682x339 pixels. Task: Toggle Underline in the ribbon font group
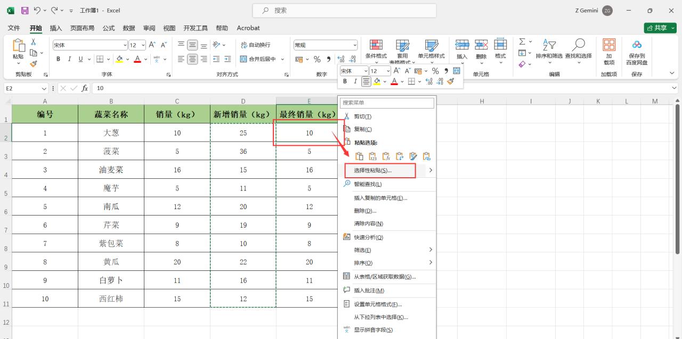pyautogui.click(x=81, y=59)
